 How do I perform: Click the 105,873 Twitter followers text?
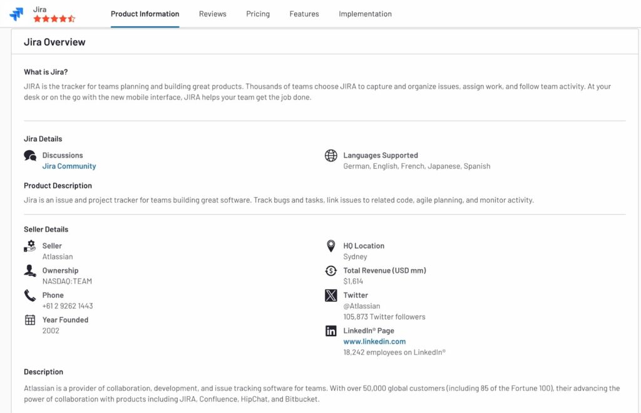tap(384, 317)
